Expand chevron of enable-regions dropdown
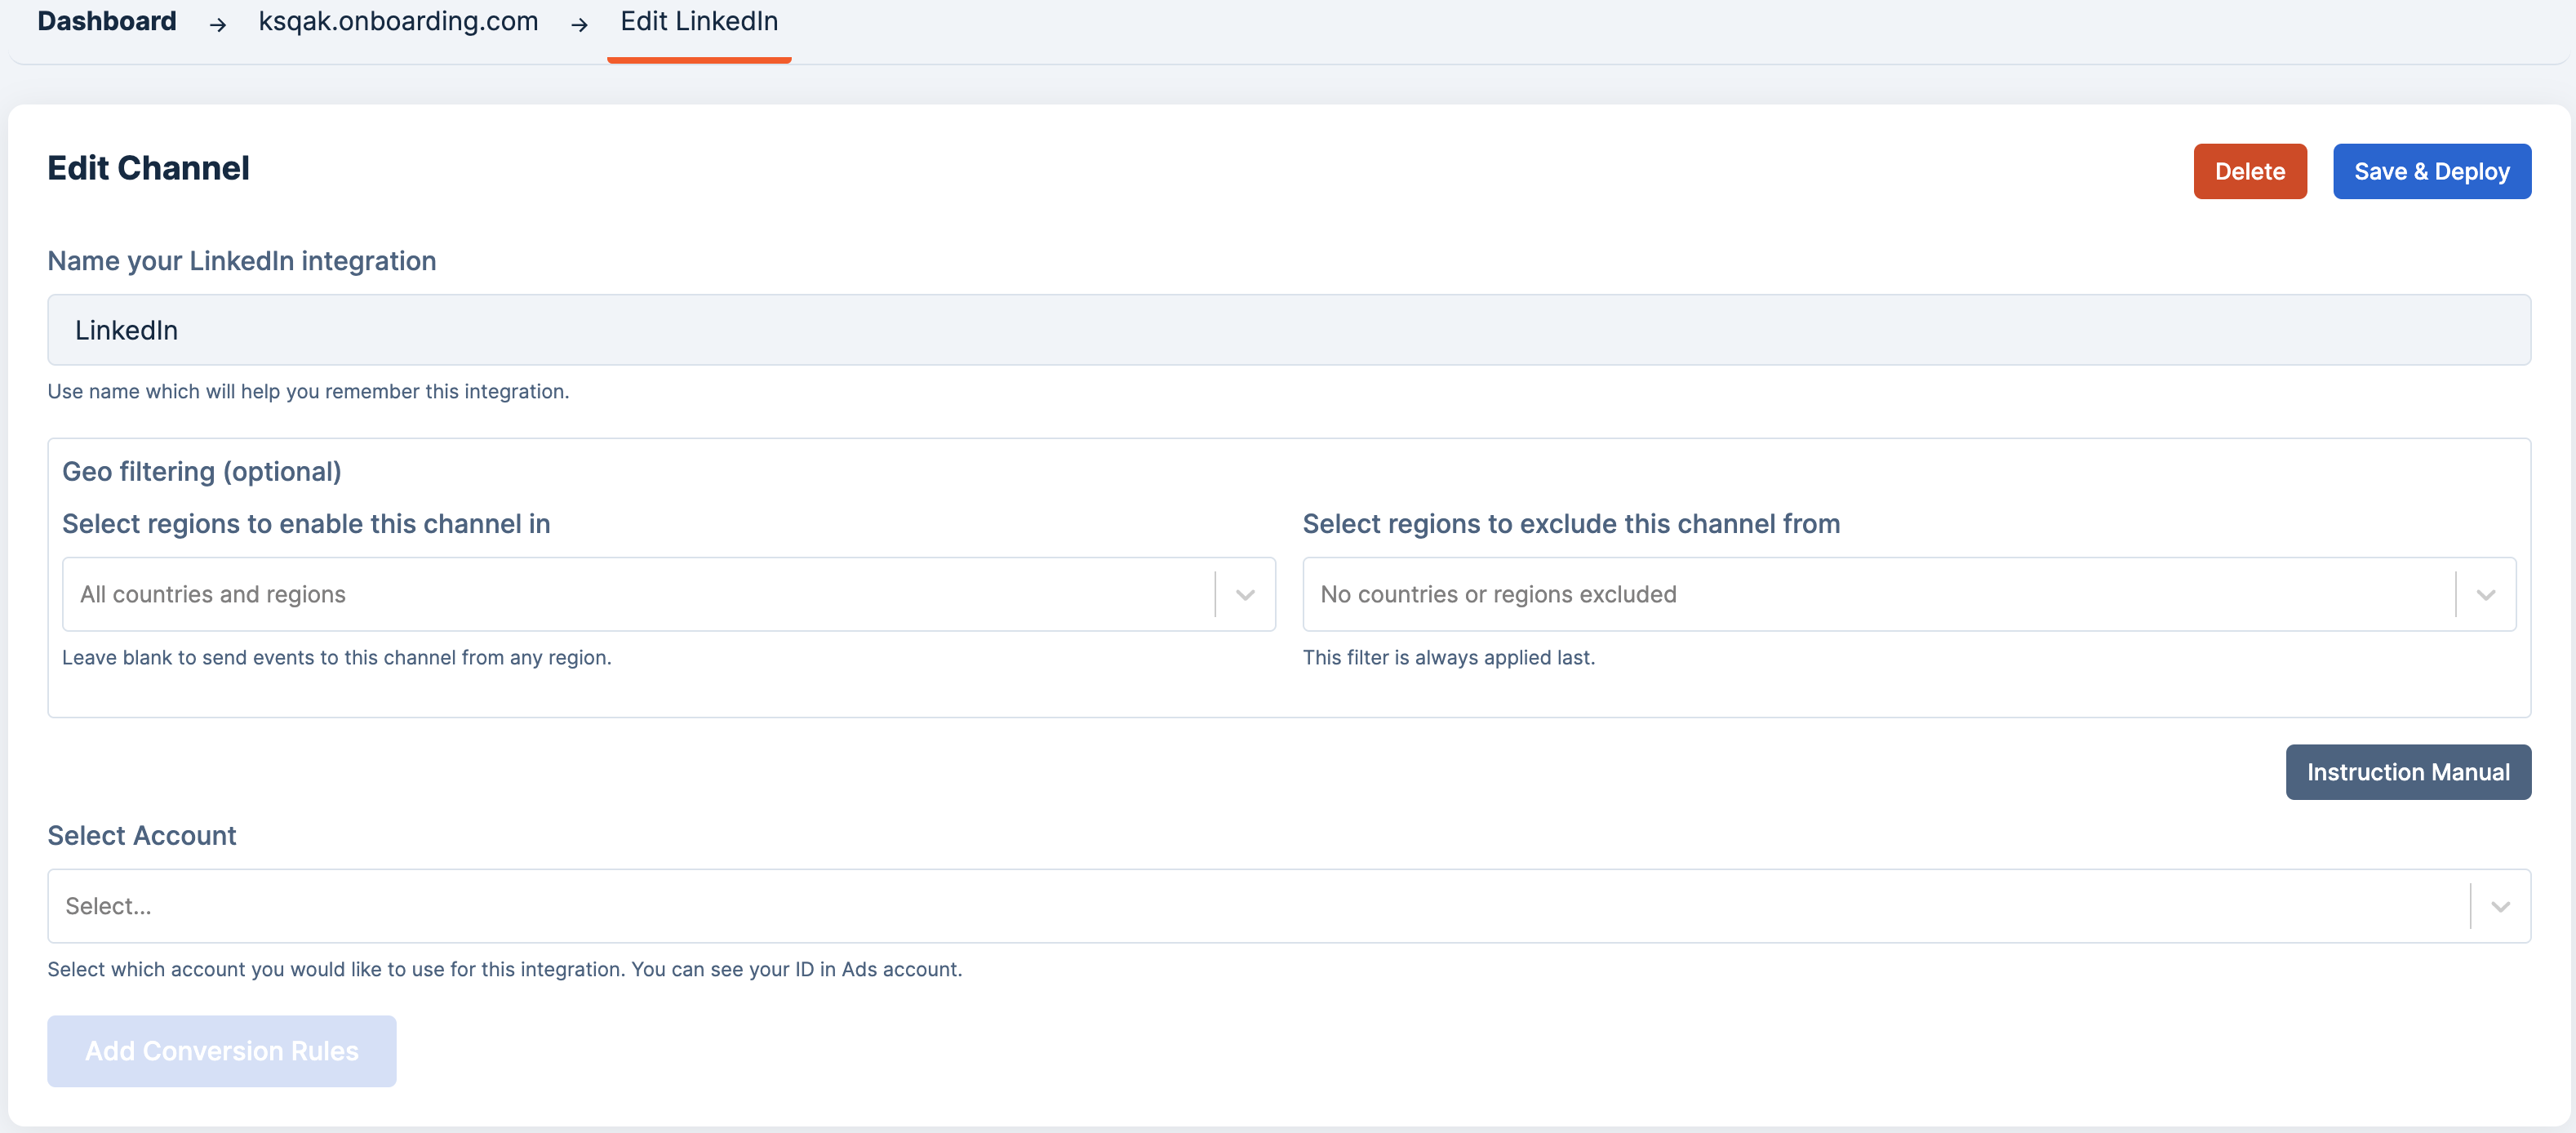The image size is (2576, 1133). pos(1245,595)
